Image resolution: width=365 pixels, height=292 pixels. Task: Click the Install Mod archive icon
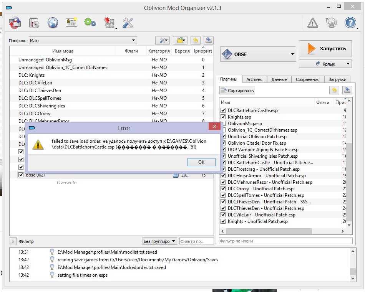point(15,23)
